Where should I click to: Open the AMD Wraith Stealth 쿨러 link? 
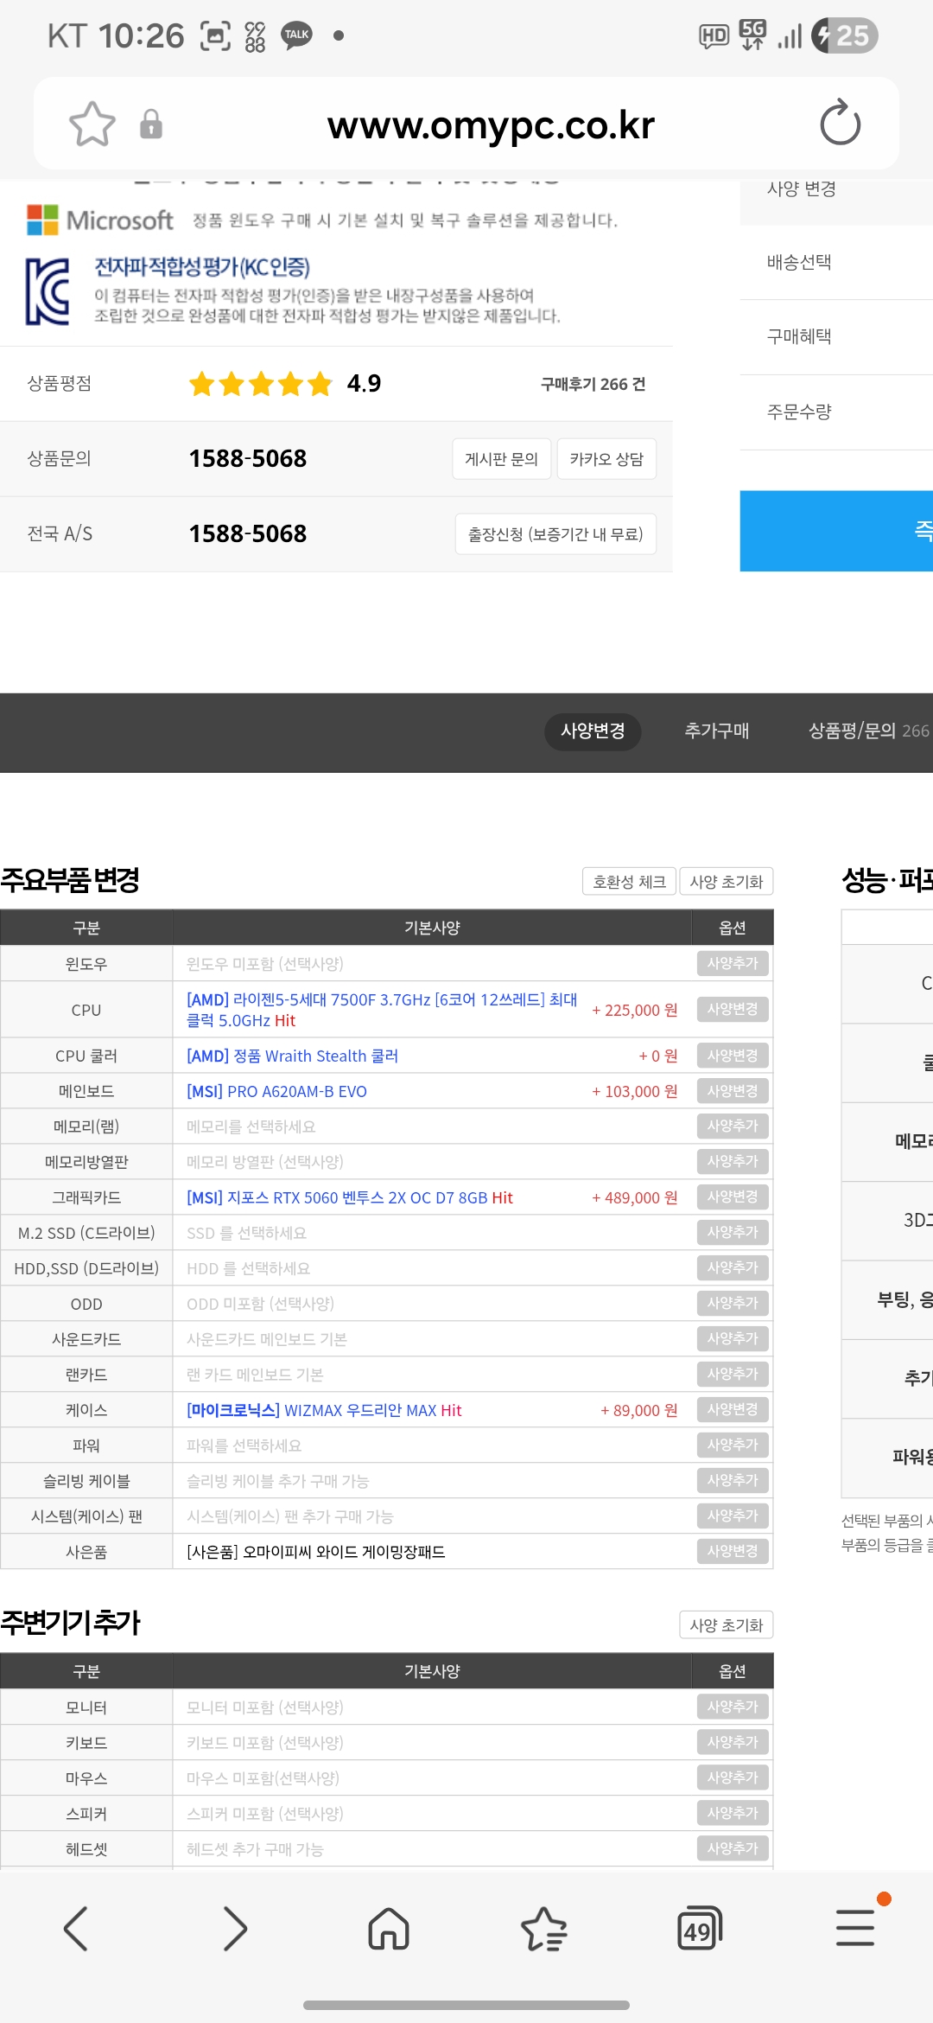pyautogui.click(x=292, y=1056)
